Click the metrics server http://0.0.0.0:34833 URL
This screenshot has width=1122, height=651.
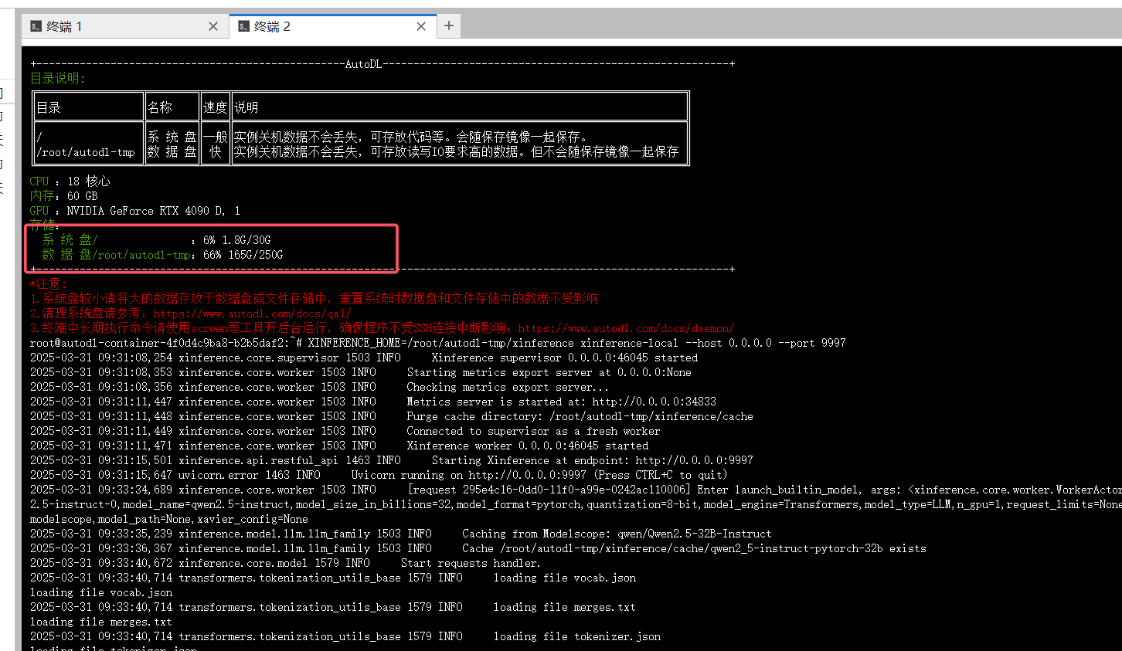point(654,402)
